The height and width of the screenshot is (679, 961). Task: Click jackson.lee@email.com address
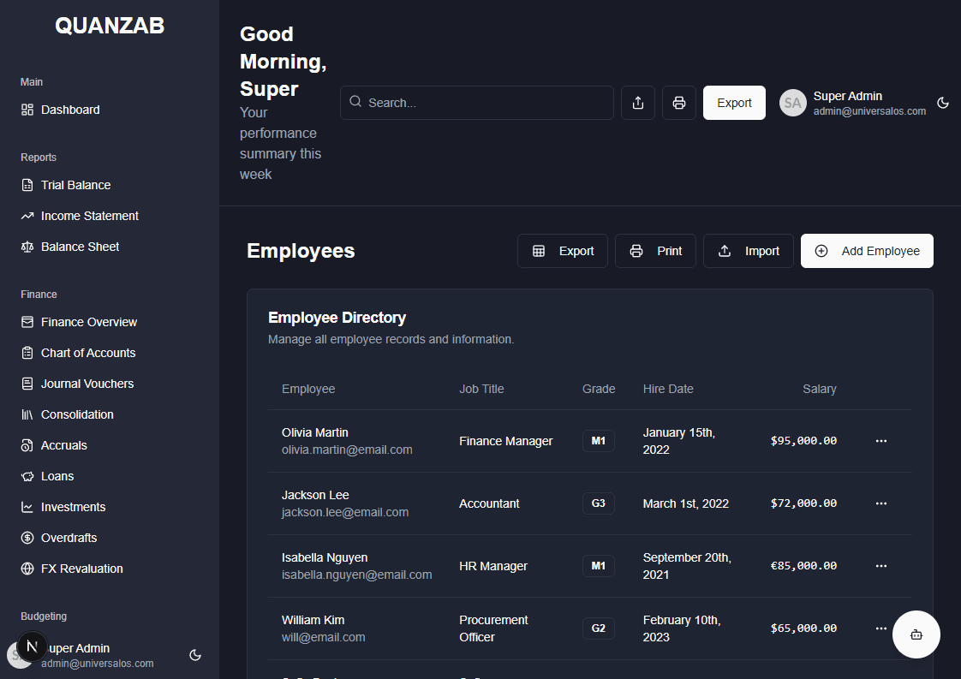(x=345, y=512)
